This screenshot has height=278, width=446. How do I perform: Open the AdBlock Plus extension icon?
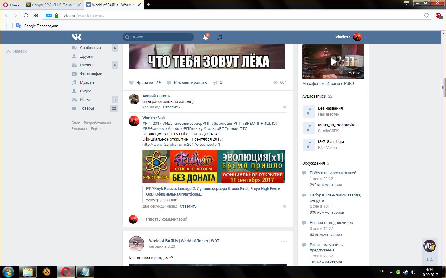pos(438,15)
